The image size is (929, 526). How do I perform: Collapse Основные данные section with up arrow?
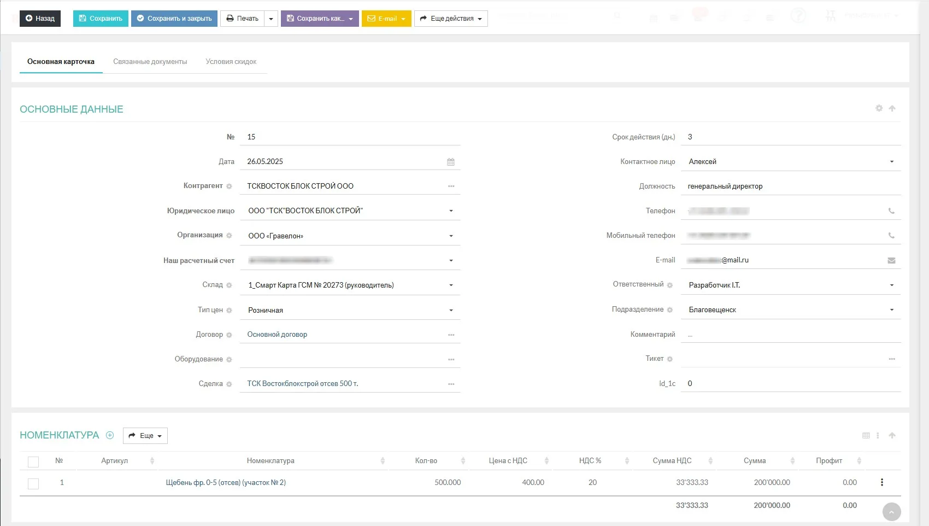[x=892, y=108]
